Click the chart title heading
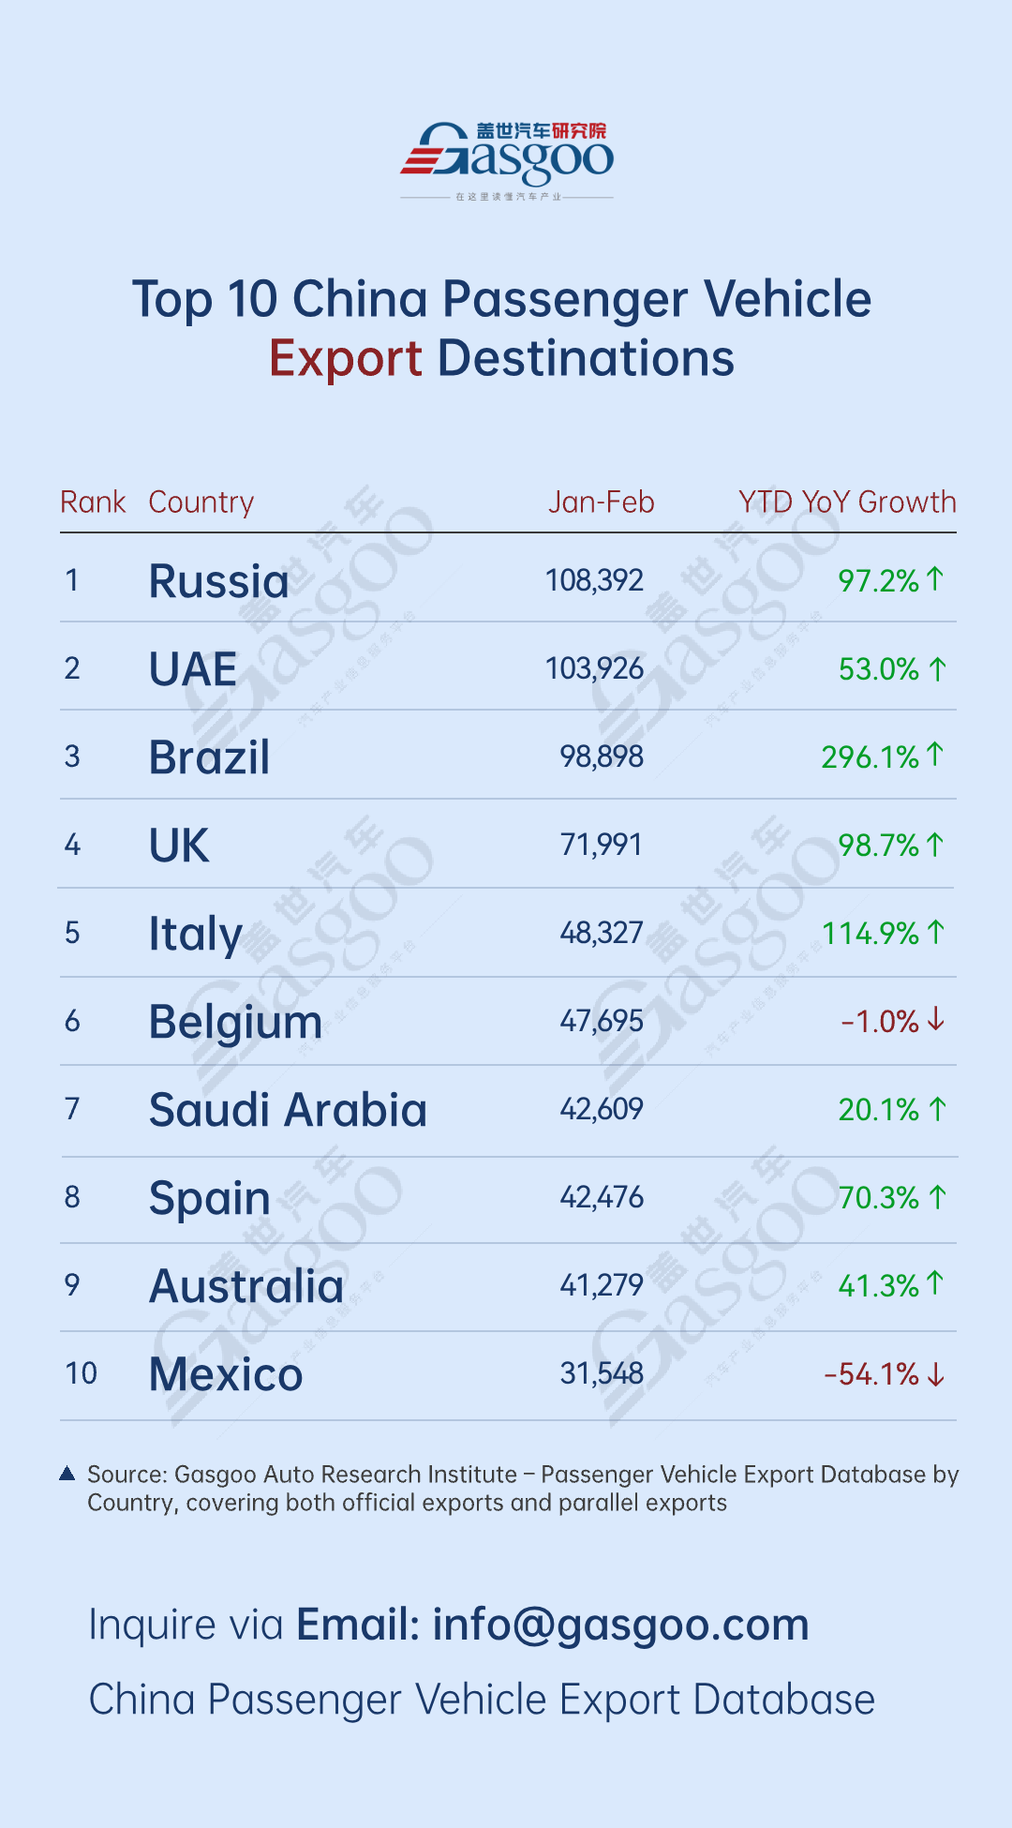The height and width of the screenshot is (1828, 1012). (x=502, y=328)
